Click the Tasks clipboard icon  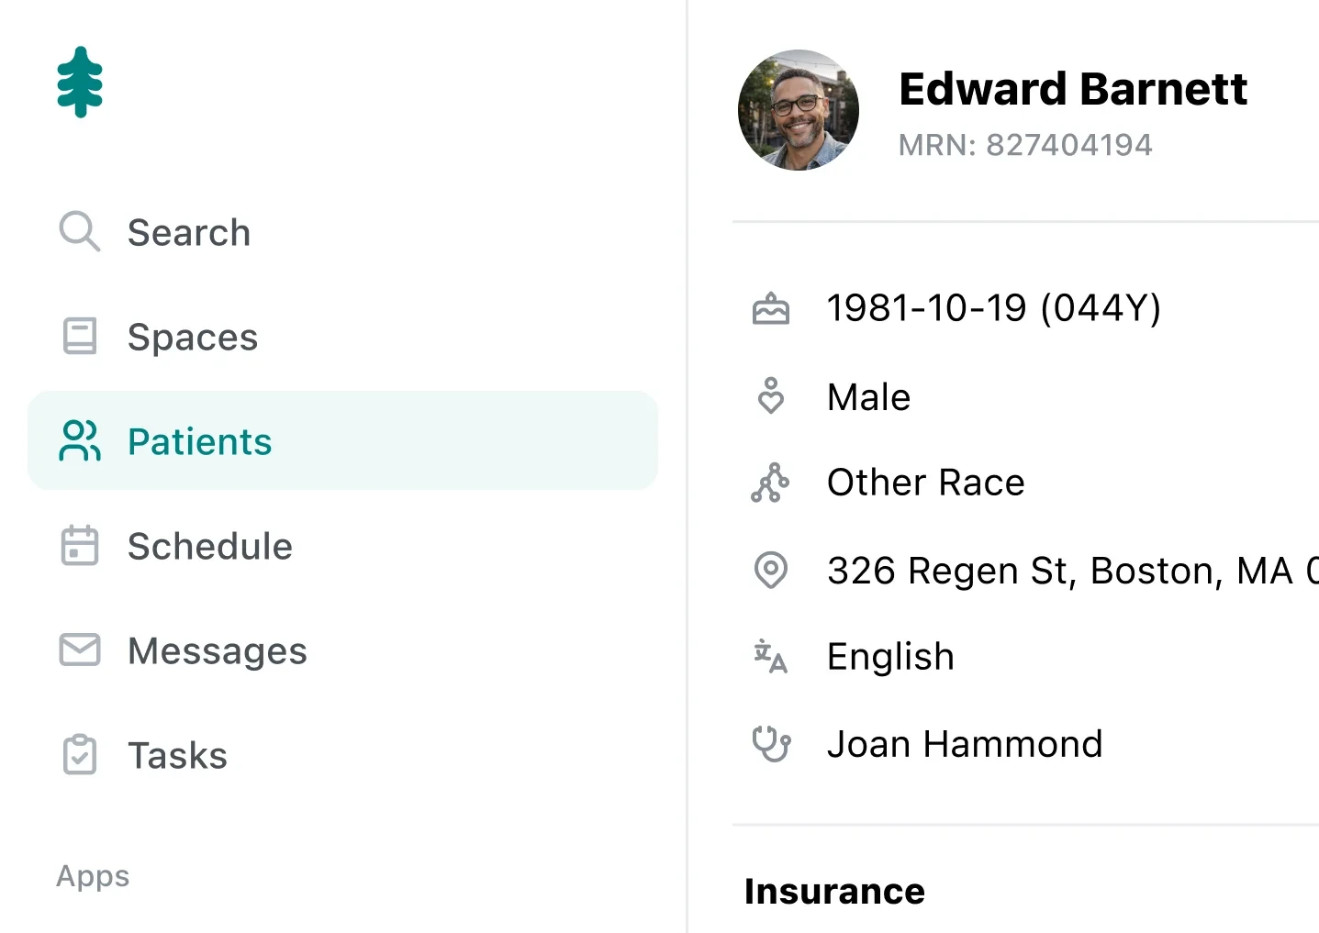coord(79,755)
